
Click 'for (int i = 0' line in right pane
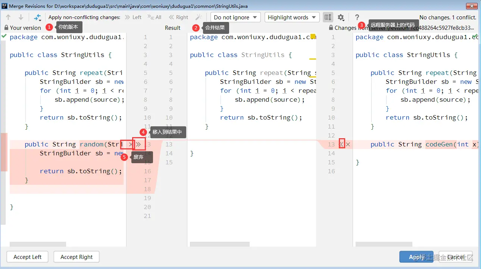432,91
